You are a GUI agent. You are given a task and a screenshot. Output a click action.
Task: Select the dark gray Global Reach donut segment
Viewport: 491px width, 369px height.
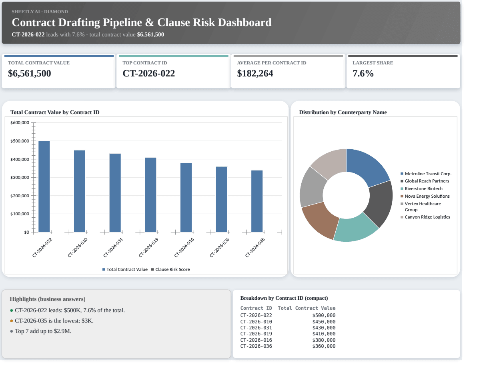381,204
